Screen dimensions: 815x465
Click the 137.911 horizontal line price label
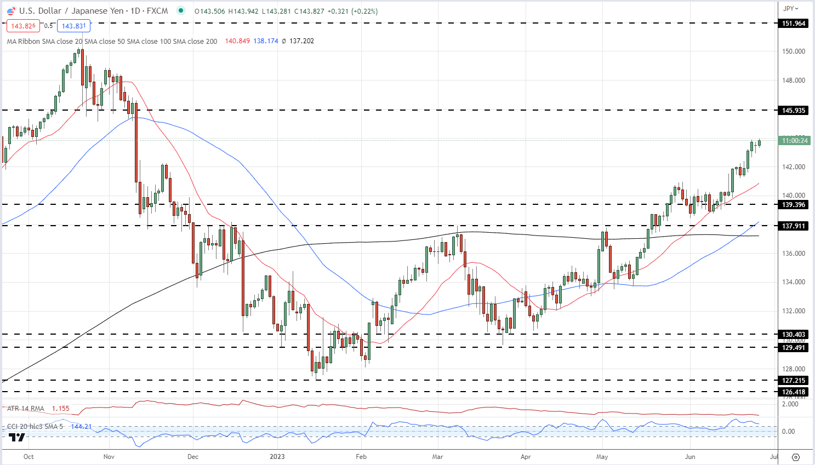point(793,226)
